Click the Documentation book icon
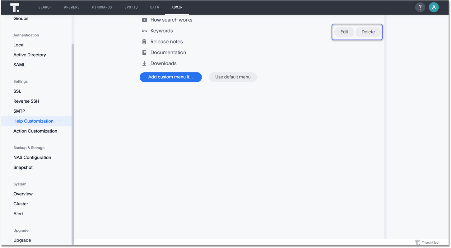Viewport: 451px width, 248px height. click(x=144, y=53)
